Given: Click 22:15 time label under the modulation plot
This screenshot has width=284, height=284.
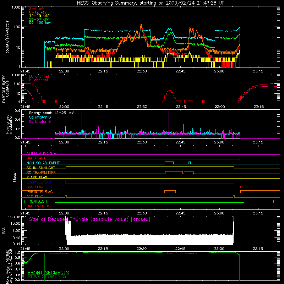Looking at the screenshot, I should (103, 142).
